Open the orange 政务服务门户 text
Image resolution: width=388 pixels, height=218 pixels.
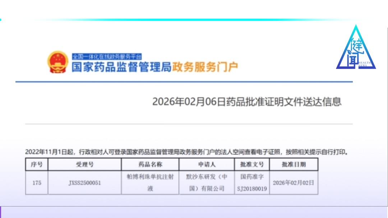205,67
